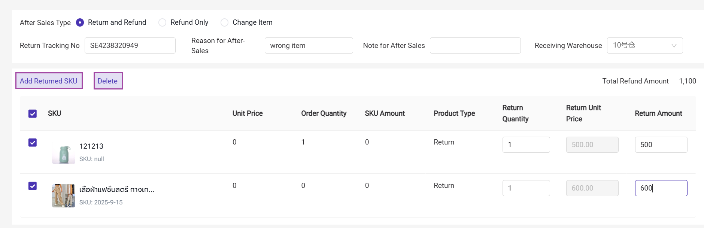Click the Thai fashion pants product thumbnail

pyautogui.click(x=64, y=195)
